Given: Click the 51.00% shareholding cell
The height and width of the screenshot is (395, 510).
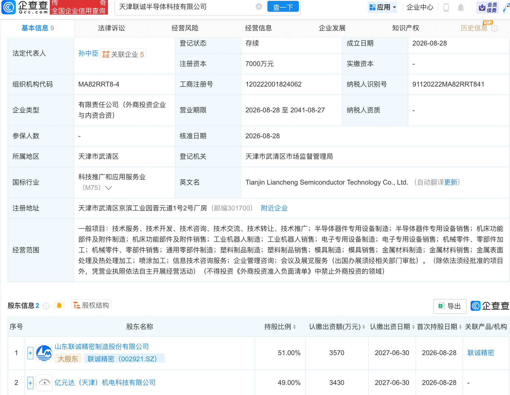Looking at the screenshot, I should (289, 353).
